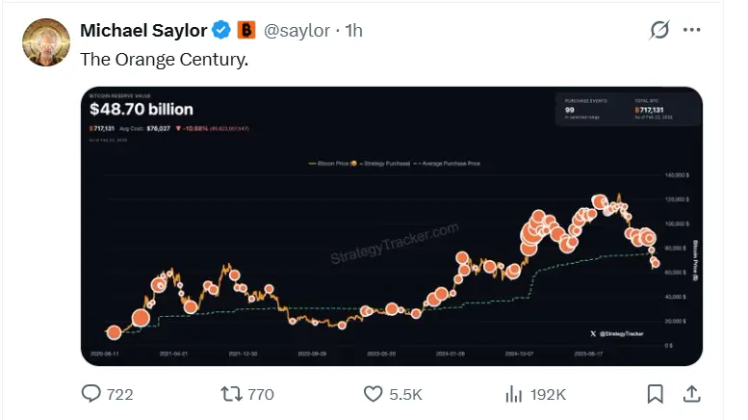Repost the tweet using the retweet icon
This screenshot has width=748, height=420.
(232, 393)
